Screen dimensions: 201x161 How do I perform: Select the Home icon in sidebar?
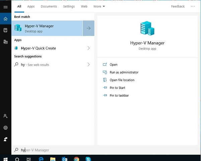[x=5, y=19]
